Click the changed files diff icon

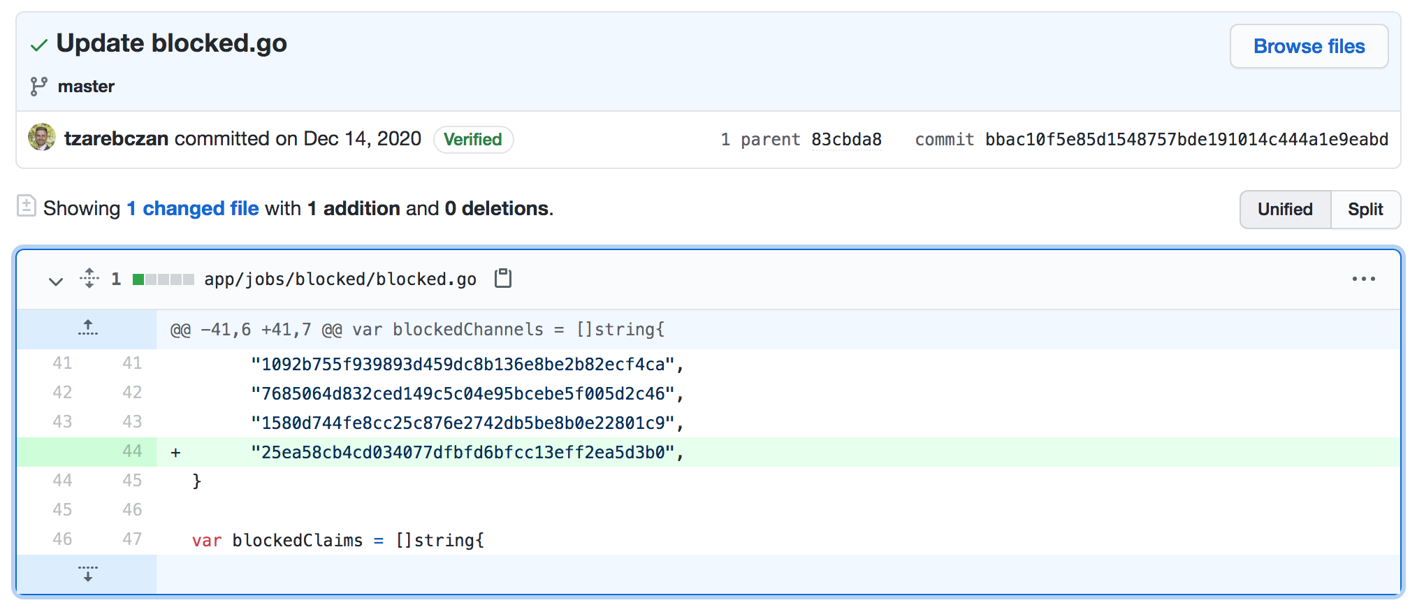pyautogui.click(x=26, y=206)
